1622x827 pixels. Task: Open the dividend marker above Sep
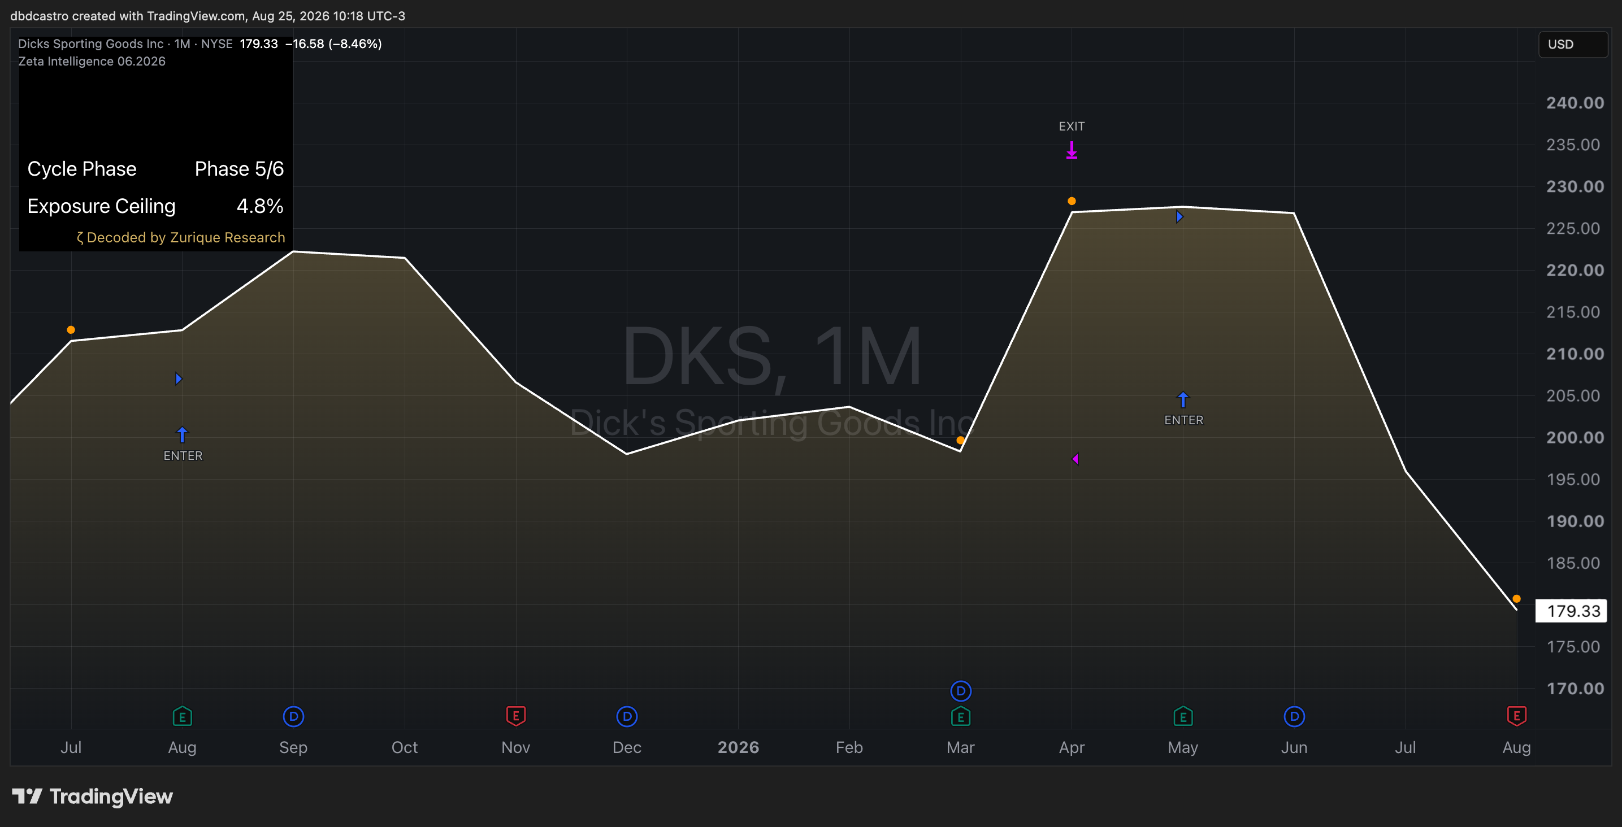(293, 716)
